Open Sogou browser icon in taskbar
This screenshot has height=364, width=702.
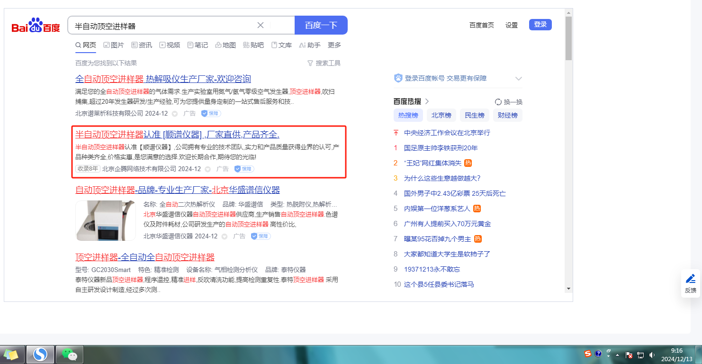pos(40,354)
